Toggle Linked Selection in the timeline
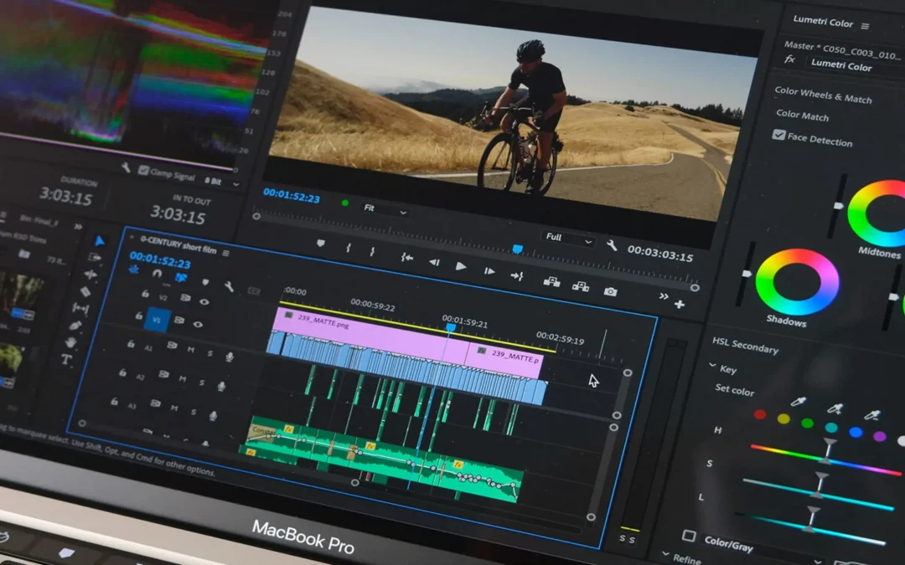Screen dimensions: 905x565 click(x=181, y=277)
